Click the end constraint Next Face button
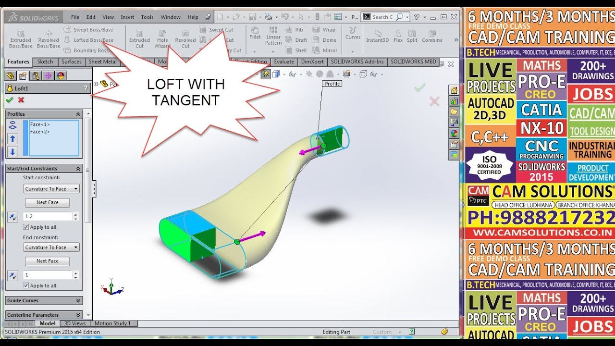 tap(47, 261)
